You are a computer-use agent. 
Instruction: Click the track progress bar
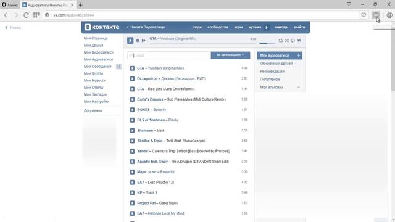tap(203, 43)
